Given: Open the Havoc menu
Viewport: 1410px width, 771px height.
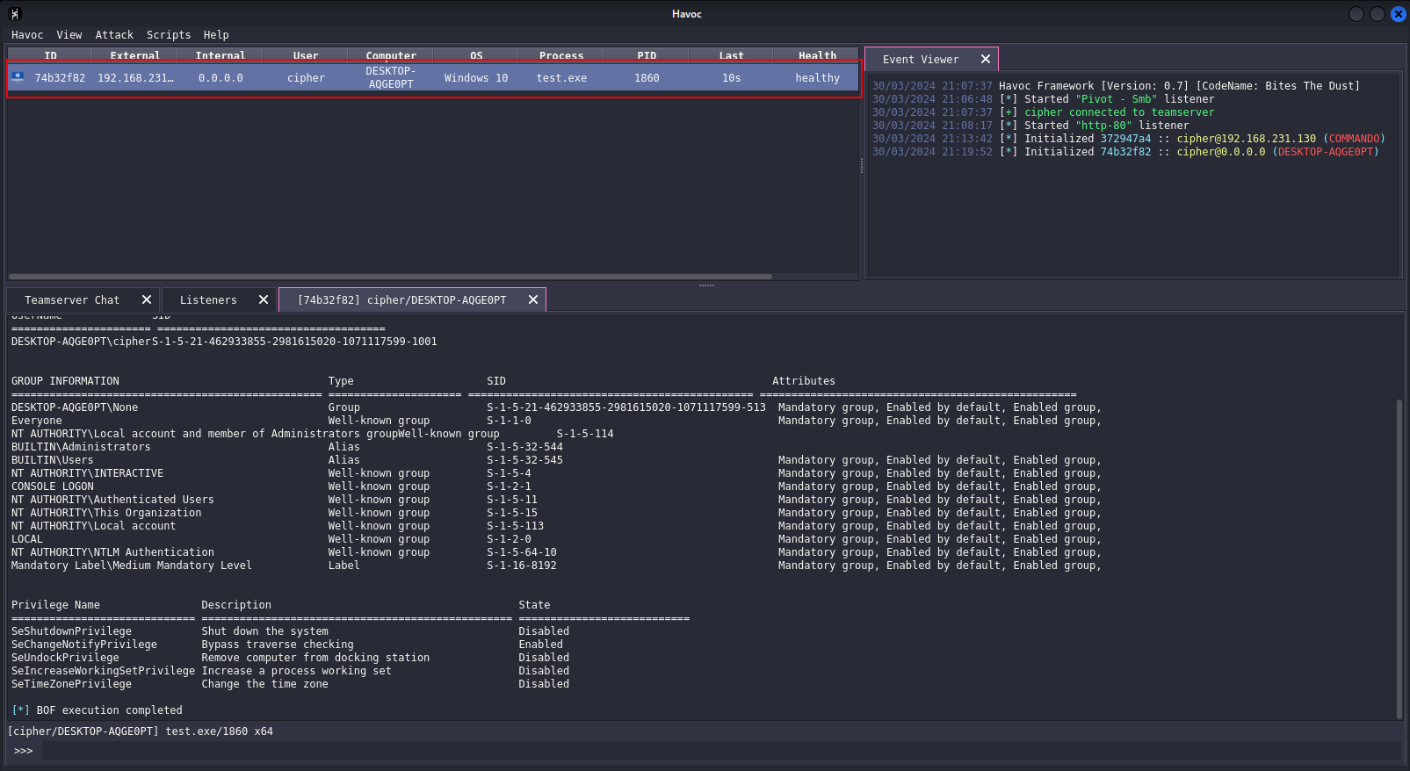Looking at the screenshot, I should pyautogui.click(x=27, y=35).
